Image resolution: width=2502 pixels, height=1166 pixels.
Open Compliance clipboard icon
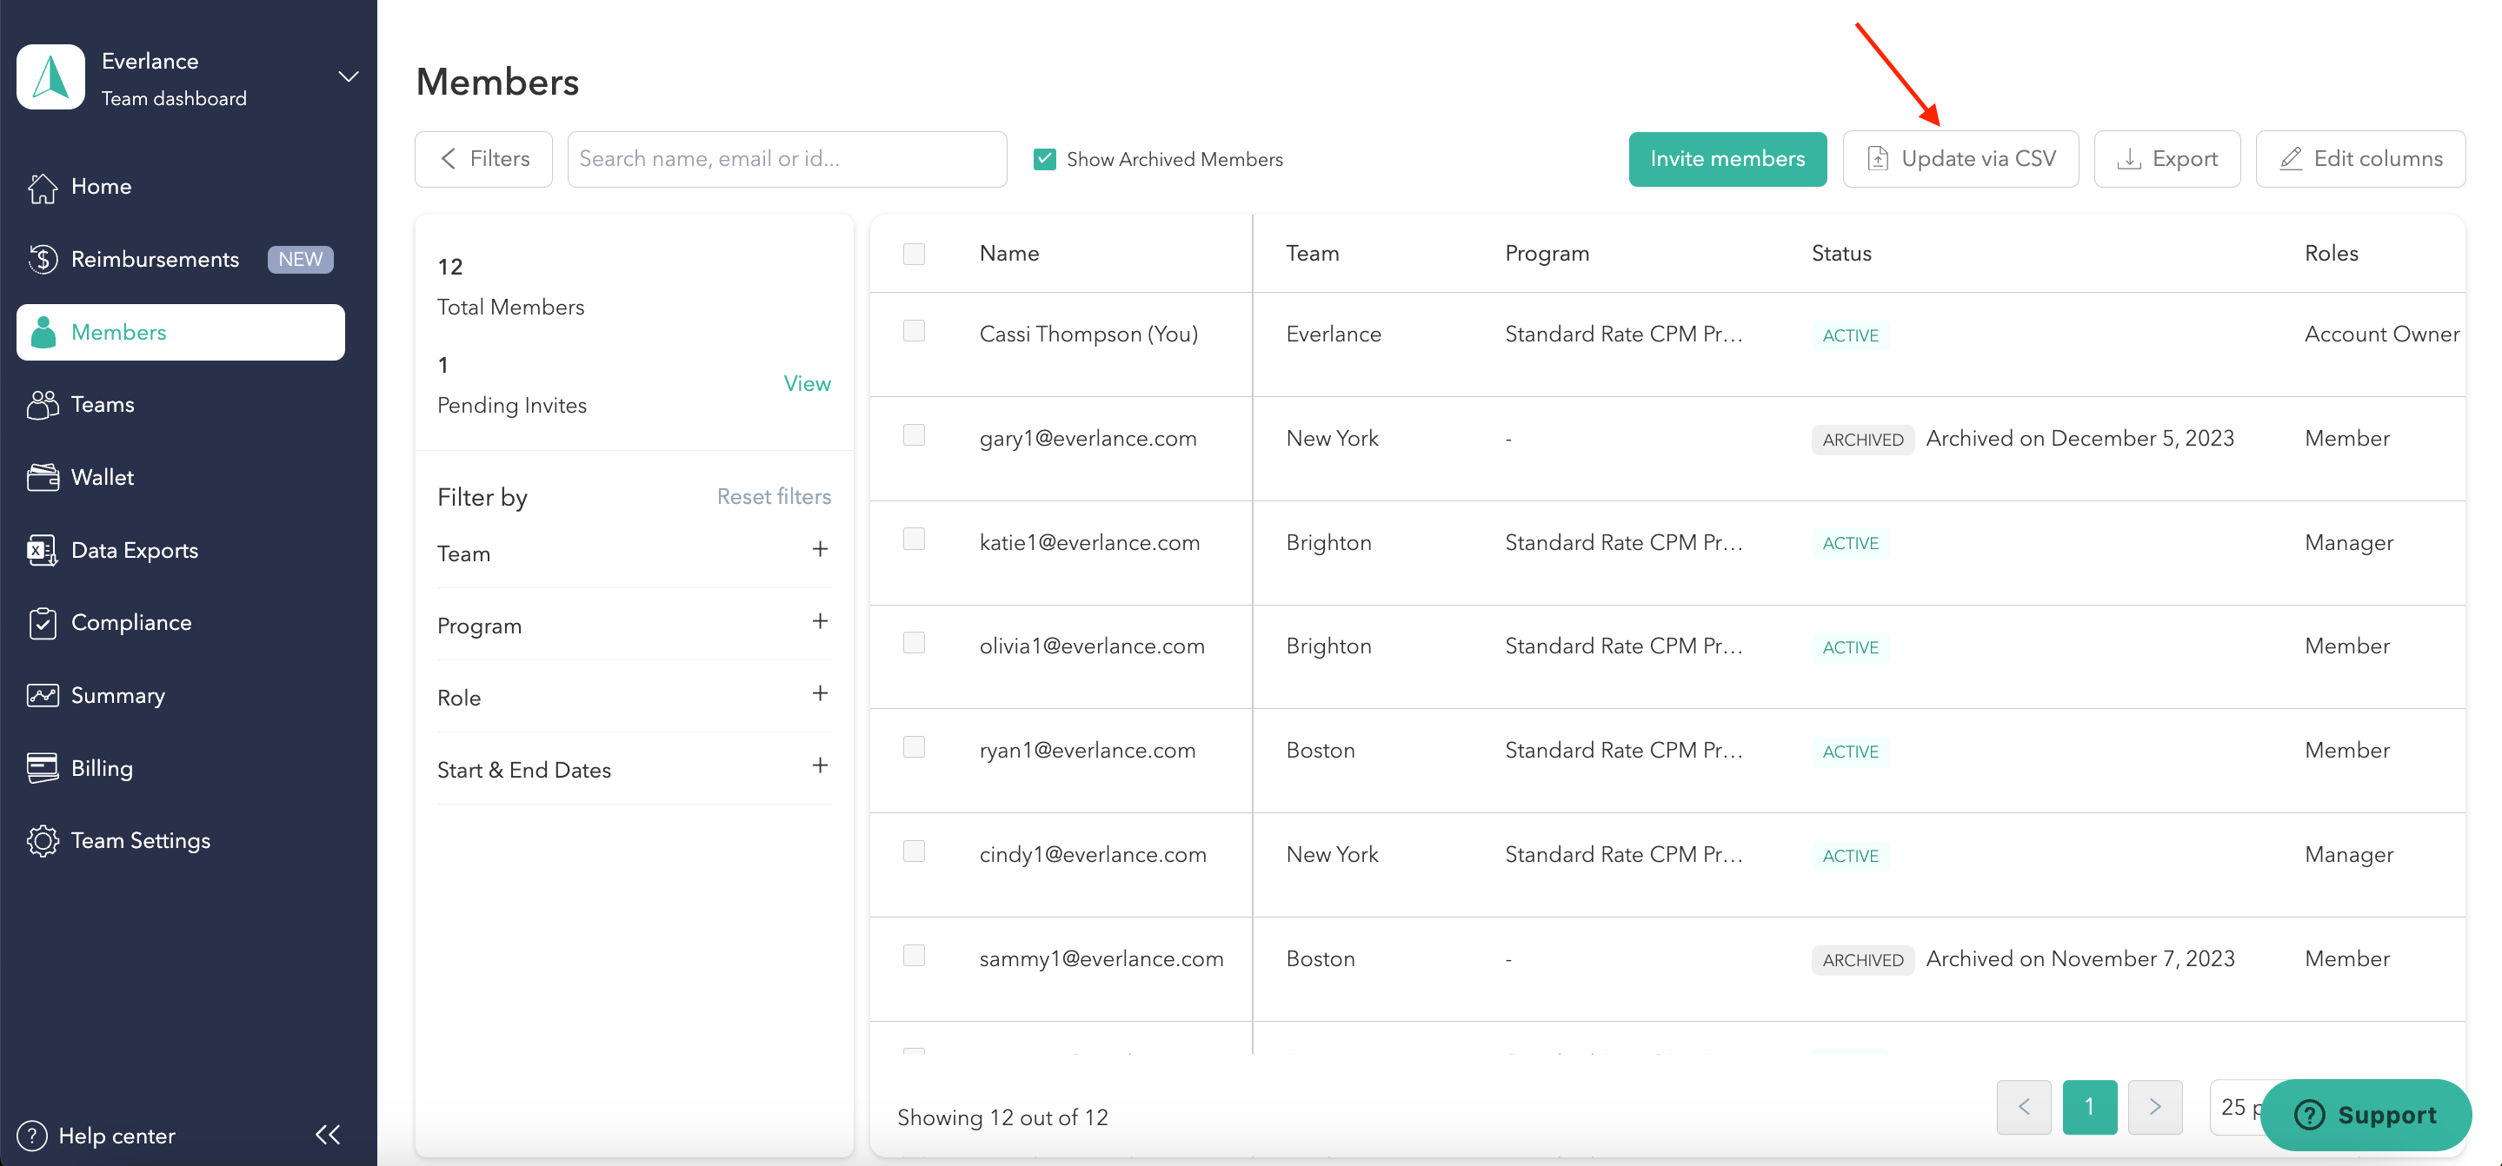click(43, 623)
